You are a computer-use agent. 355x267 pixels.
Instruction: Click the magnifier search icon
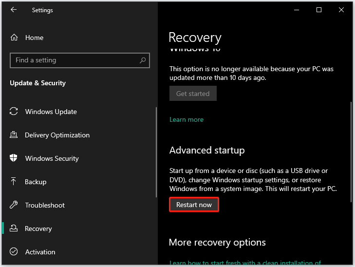click(143, 60)
